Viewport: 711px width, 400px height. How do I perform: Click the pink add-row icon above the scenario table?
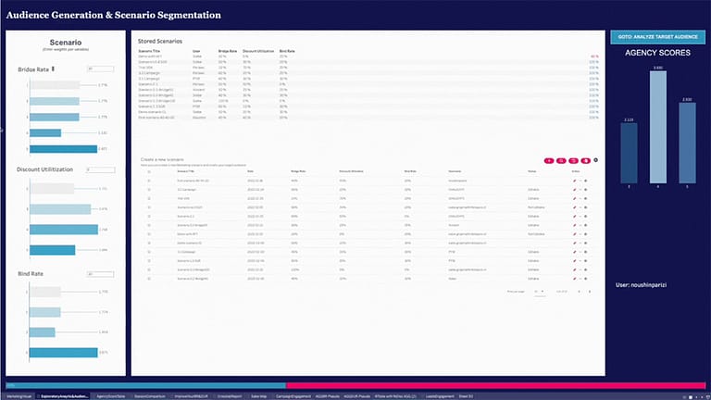click(x=549, y=160)
